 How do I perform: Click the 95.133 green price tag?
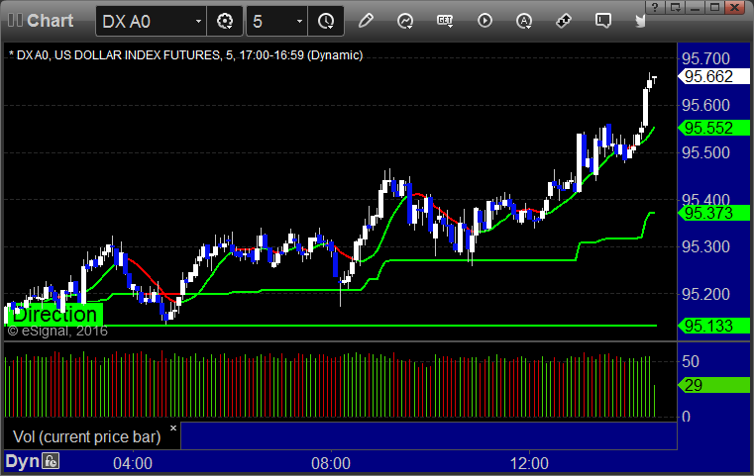click(713, 326)
